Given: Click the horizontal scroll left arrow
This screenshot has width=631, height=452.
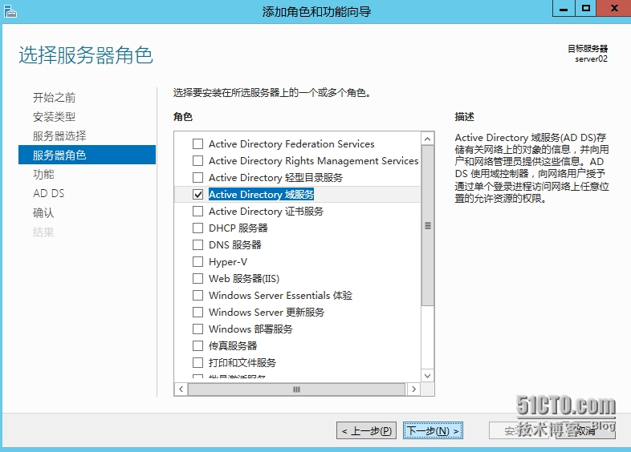Looking at the screenshot, I should [181, 389].
